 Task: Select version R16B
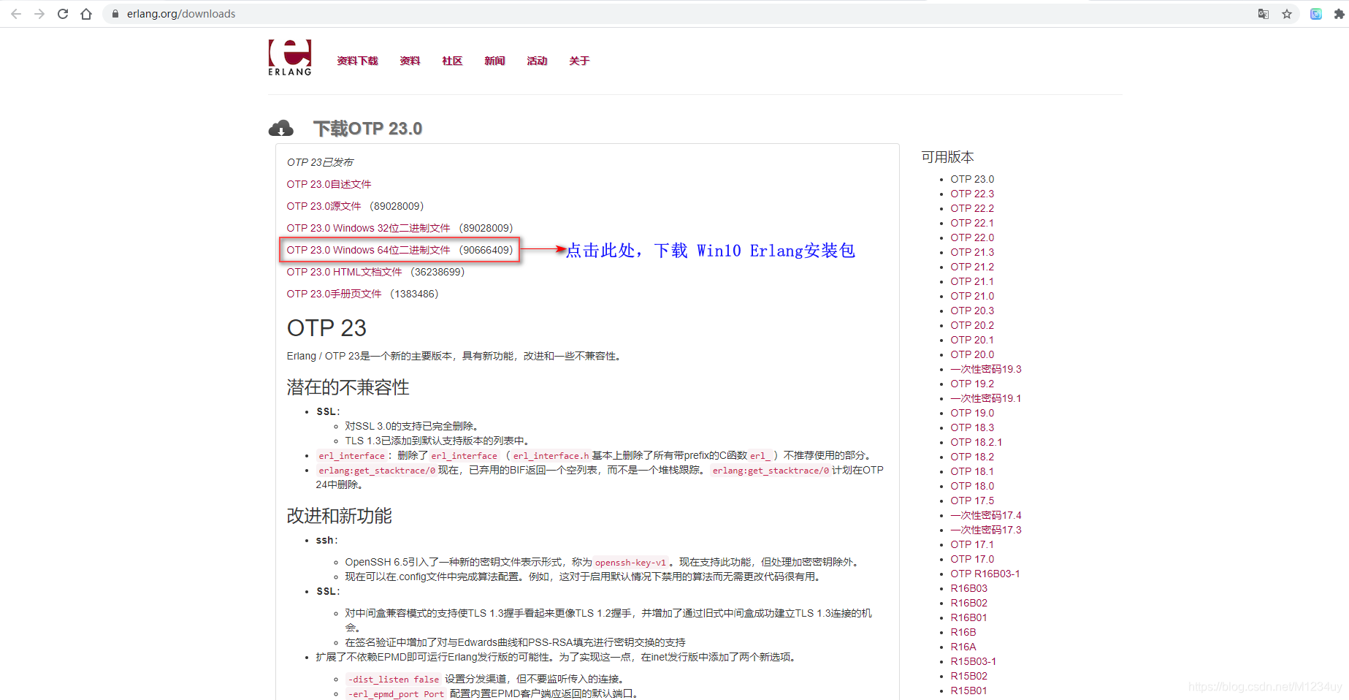click(x=963, y=632)
